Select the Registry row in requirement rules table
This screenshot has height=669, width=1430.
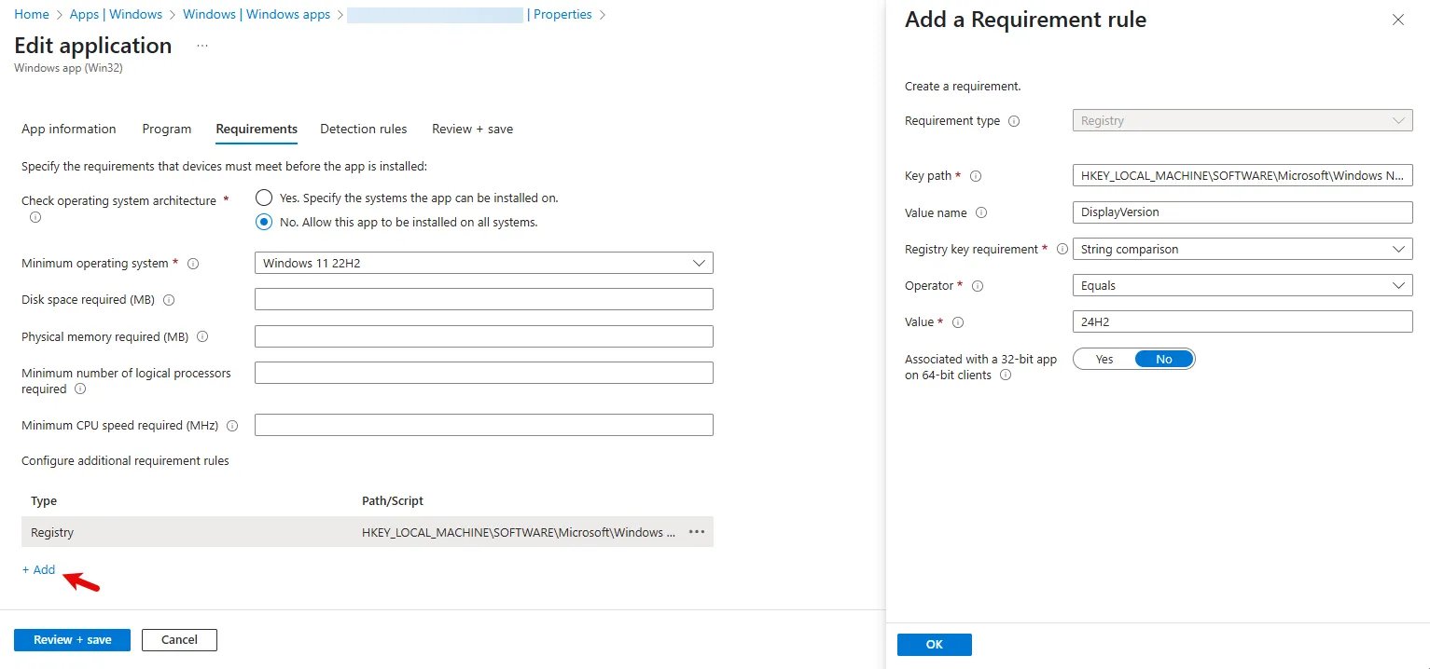pos(368,532)
